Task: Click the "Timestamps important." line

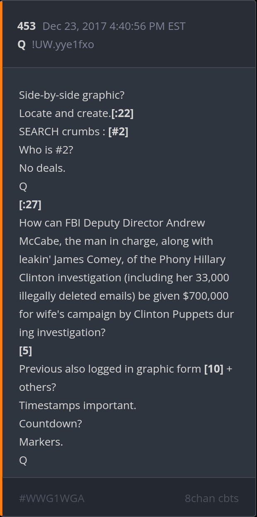Action: click(x=78, y=405)
